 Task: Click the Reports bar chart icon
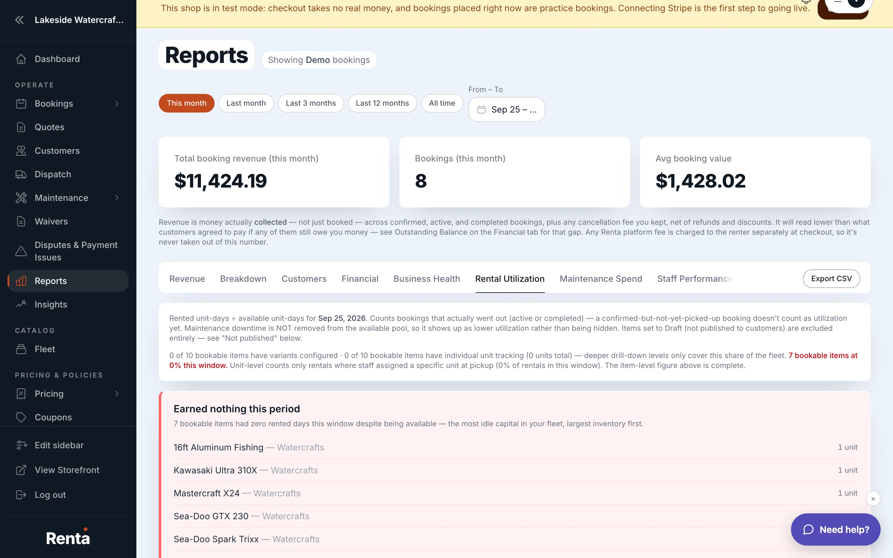[21, 281]
